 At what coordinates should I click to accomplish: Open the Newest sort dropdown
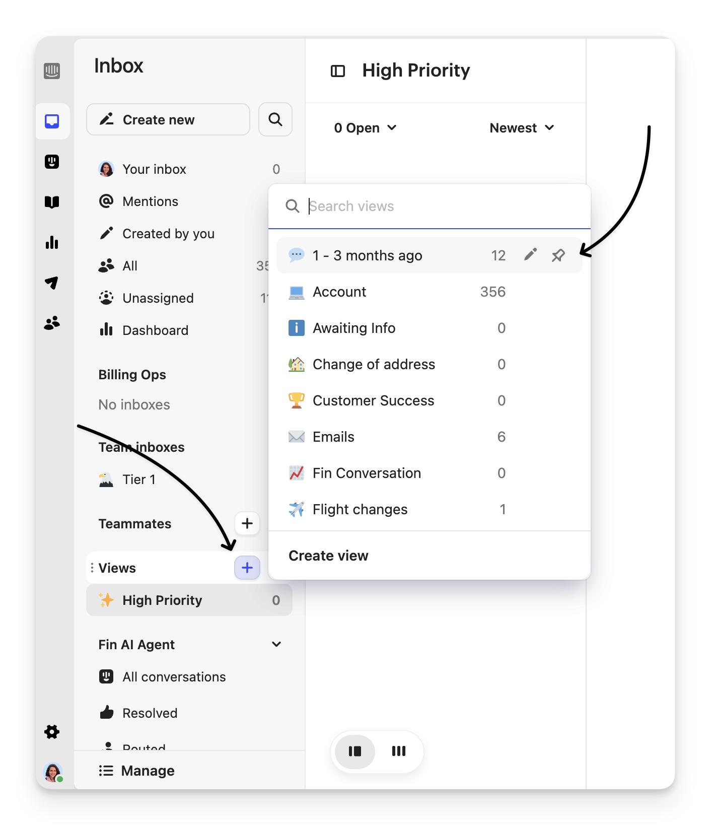point(522,128)
